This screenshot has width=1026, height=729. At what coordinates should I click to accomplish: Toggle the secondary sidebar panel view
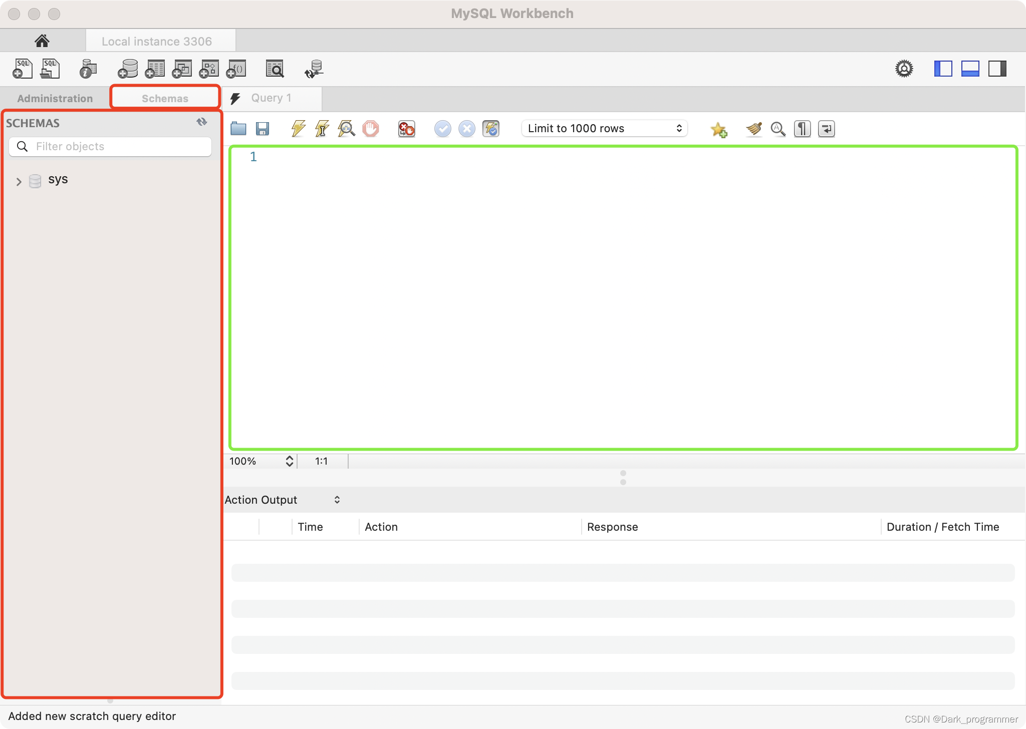995,68
